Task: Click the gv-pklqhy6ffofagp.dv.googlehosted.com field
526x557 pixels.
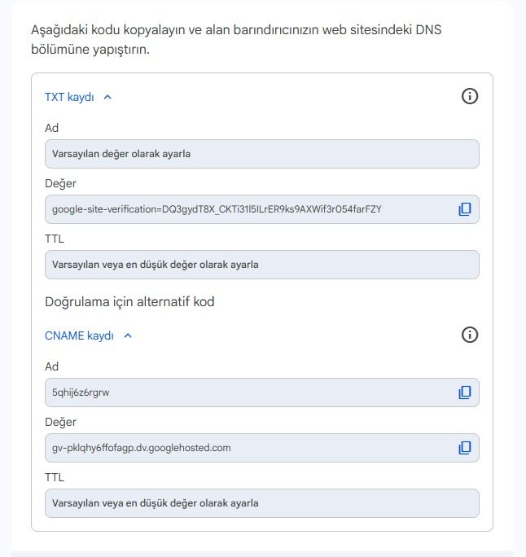Action: click(261, 448)
